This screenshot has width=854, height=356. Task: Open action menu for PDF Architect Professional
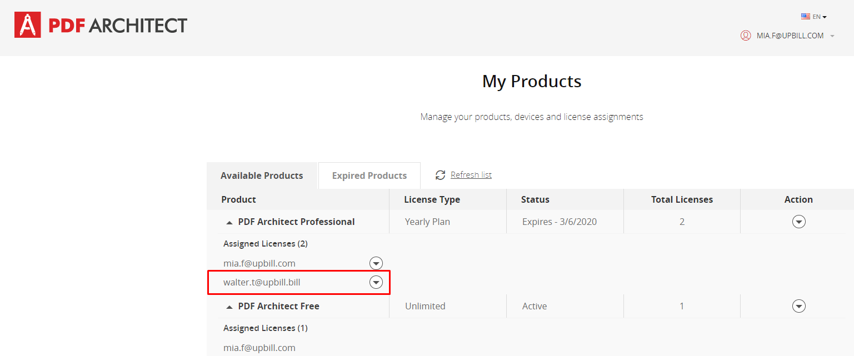(x=798, y=222)
